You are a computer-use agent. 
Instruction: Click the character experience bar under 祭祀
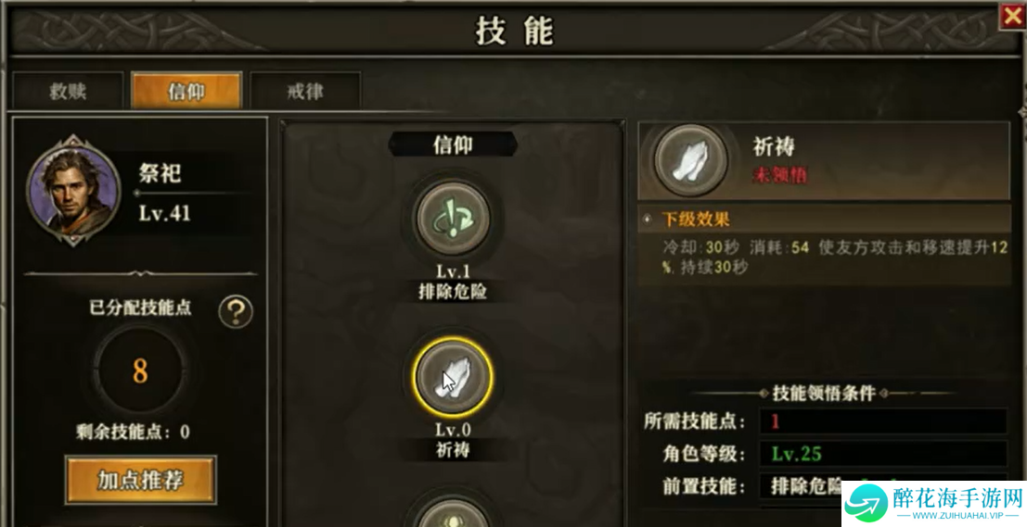point(194,193)
